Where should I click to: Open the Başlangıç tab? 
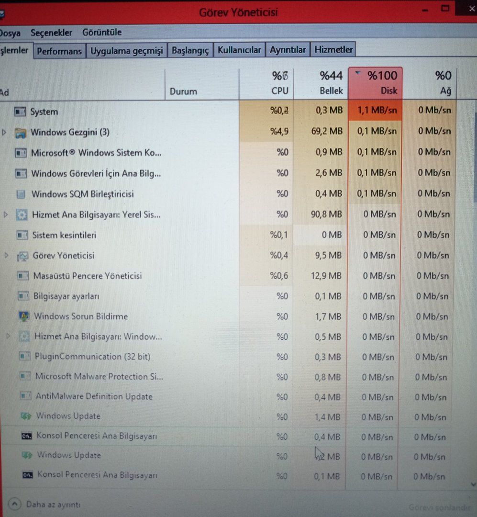coord(190,50)
